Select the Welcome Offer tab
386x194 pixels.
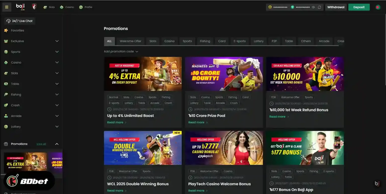point(130,41)
